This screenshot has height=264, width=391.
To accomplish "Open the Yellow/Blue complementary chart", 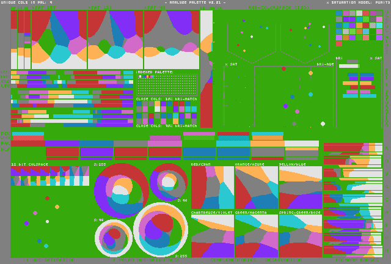I will (x=300, y=188).
